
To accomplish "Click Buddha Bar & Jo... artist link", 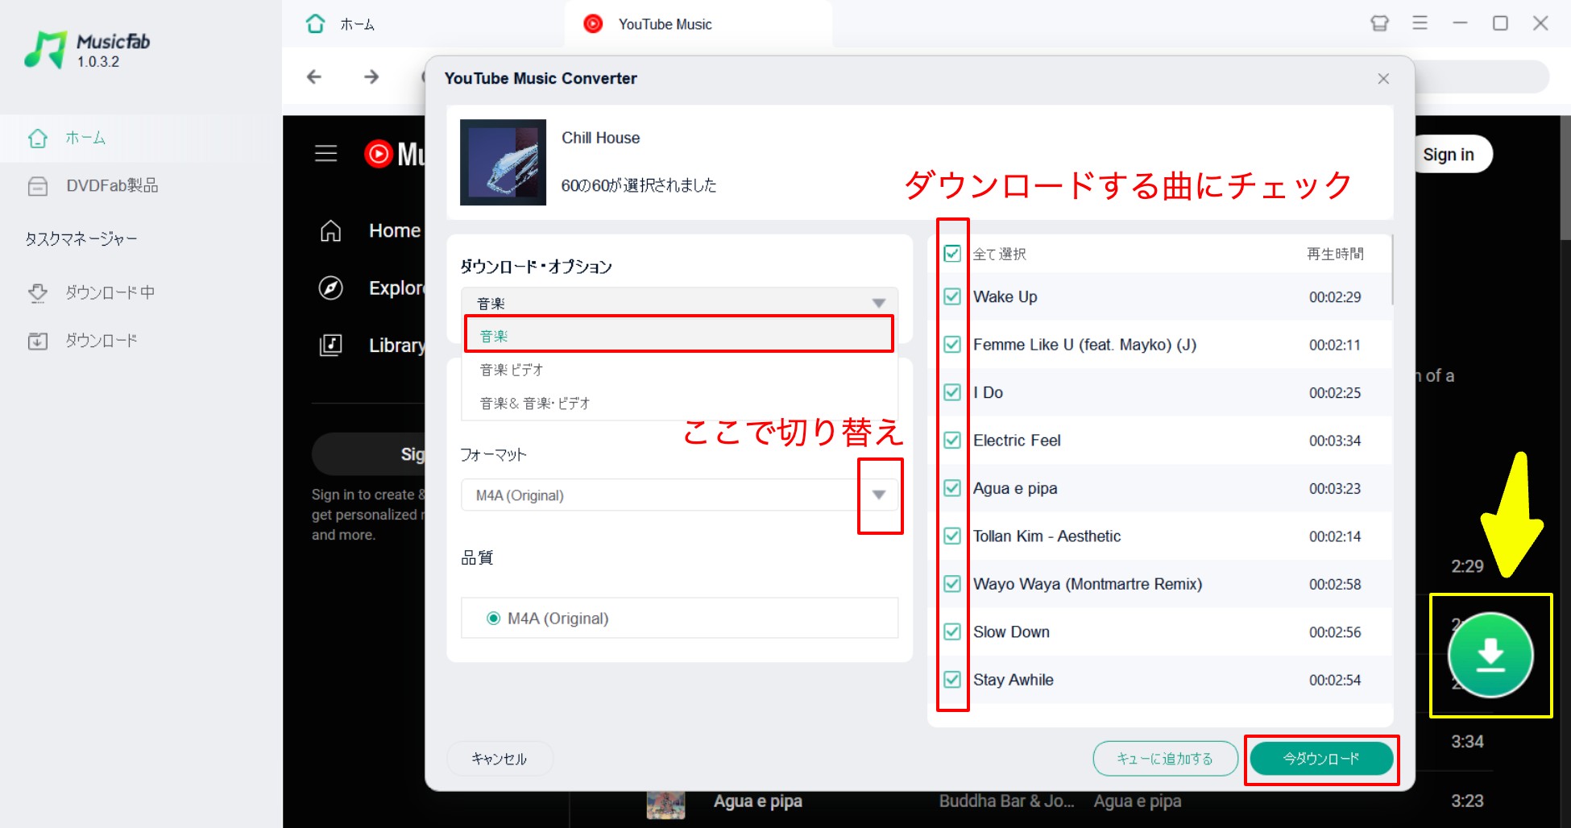I will [1006, 801].
